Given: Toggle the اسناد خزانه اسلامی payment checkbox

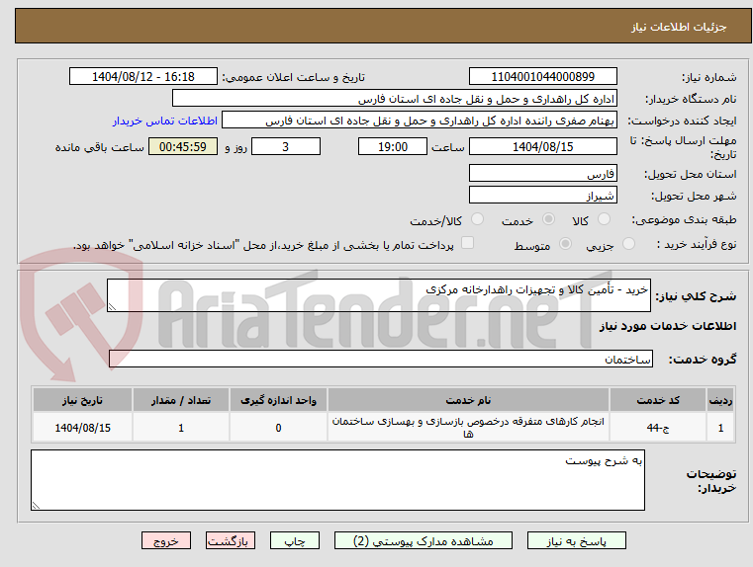Looking at the screenshot, I should coord(467,243).
